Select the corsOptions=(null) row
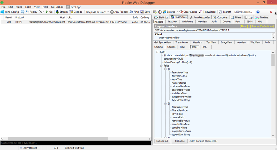 pos(173,59)
